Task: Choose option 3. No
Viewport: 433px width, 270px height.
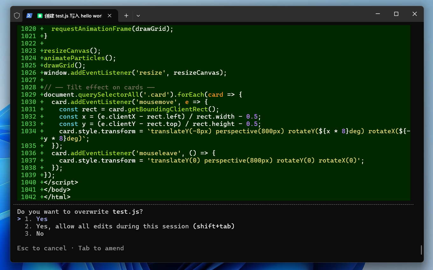Action: [x=34, y=233]
